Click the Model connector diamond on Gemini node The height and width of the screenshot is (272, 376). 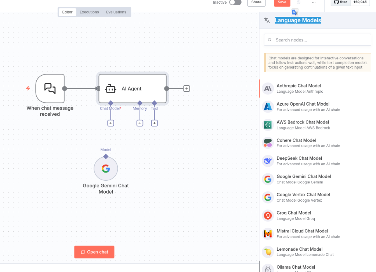106,157
